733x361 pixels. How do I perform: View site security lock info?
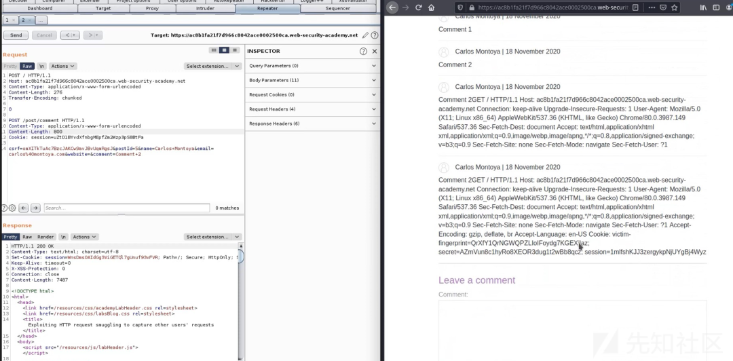472,7
